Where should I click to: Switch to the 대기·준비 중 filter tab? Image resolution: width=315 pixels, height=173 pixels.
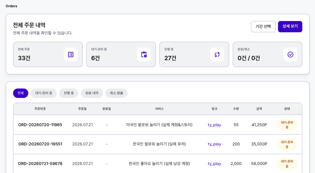(43, 93)
